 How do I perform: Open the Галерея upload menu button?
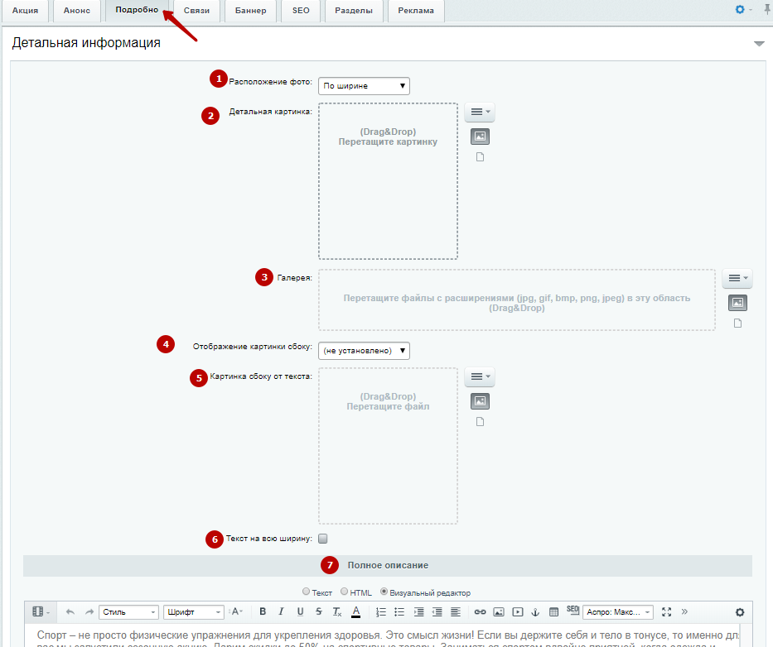(x=737, y=279)
